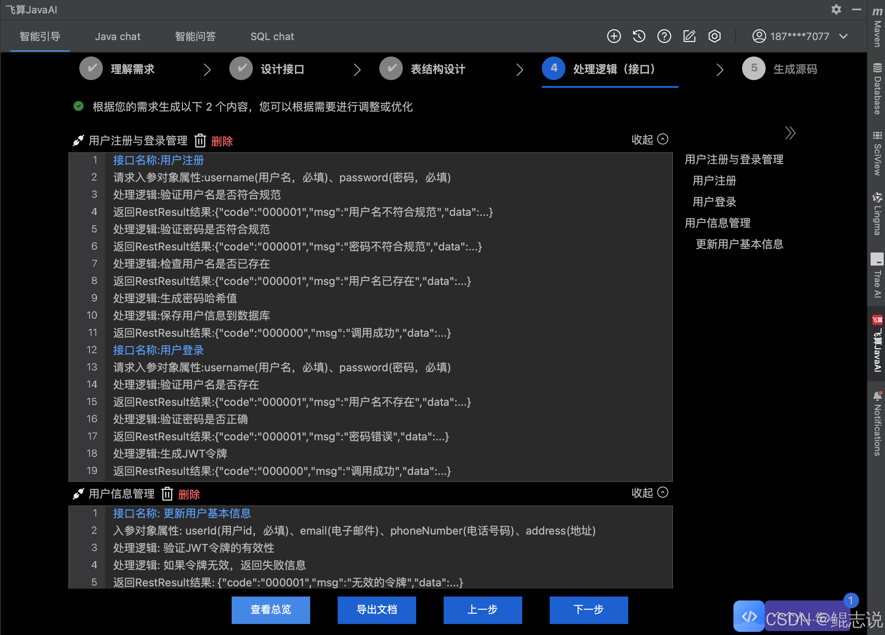
Task: Click chevron after 设计接口 step
Action: click(x=357, y=69)
